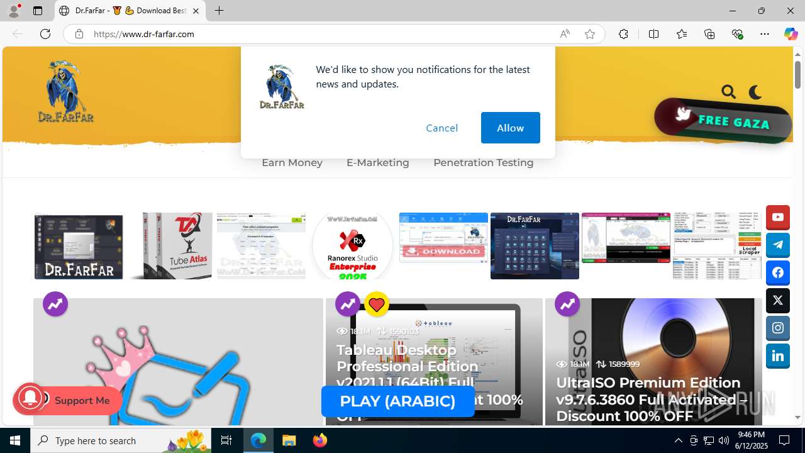Screen dimensions: 805x453
Task: Open the Penetration Testing menu item
Action: (x=484, y=162)
